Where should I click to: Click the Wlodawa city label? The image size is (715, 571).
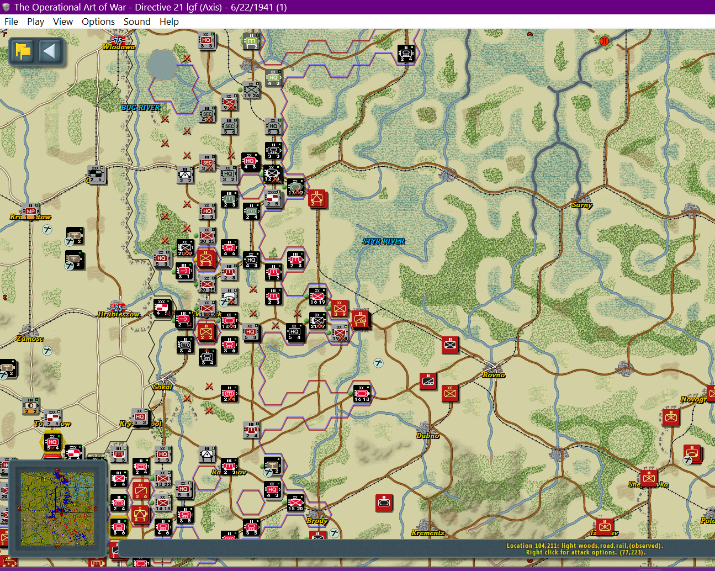(119, 47)
